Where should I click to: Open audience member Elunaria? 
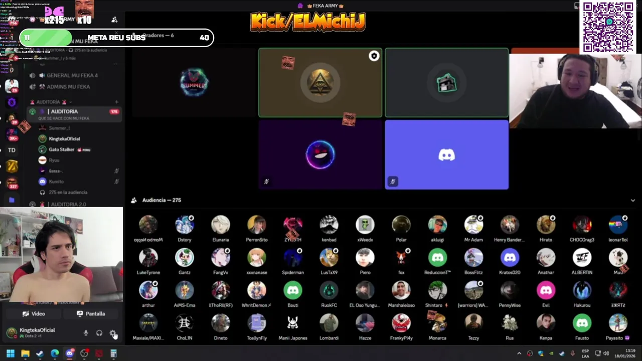click(221, 230)
